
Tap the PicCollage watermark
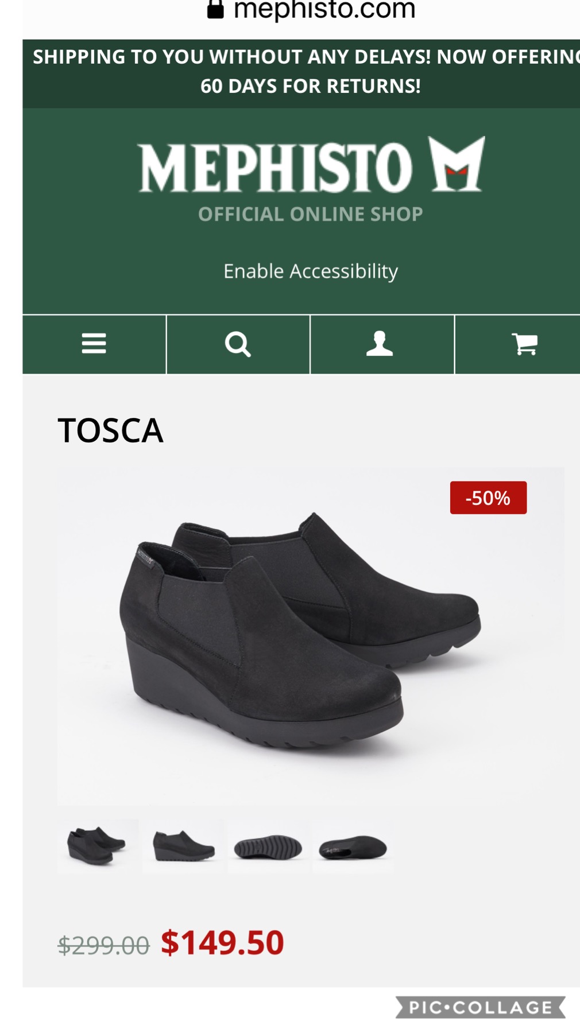480,1007
